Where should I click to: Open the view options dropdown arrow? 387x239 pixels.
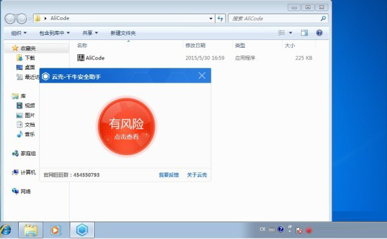(290, 33)
